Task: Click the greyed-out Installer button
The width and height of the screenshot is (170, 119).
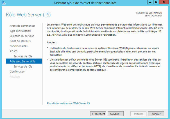Action: point(138,114)
